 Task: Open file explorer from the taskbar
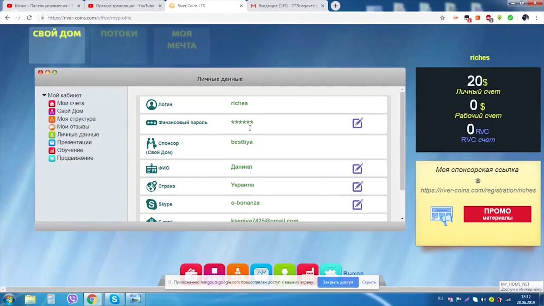[30, 299]
